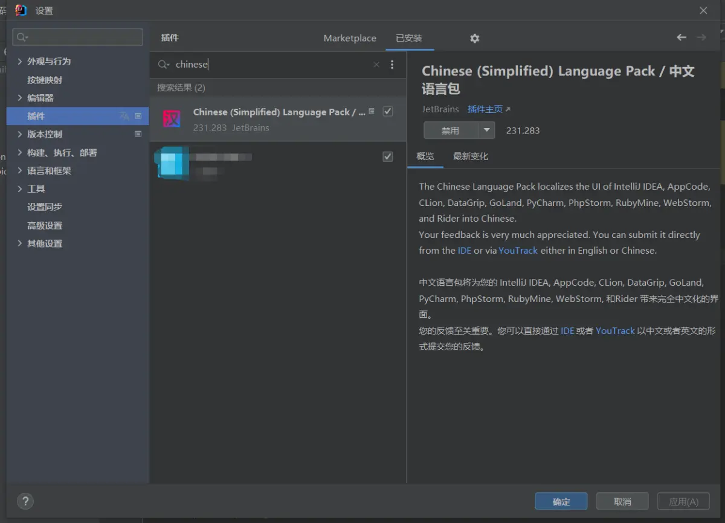The image size is (725, 523).
Task: Click the back navigation arrow
Action: coord(681,37)
